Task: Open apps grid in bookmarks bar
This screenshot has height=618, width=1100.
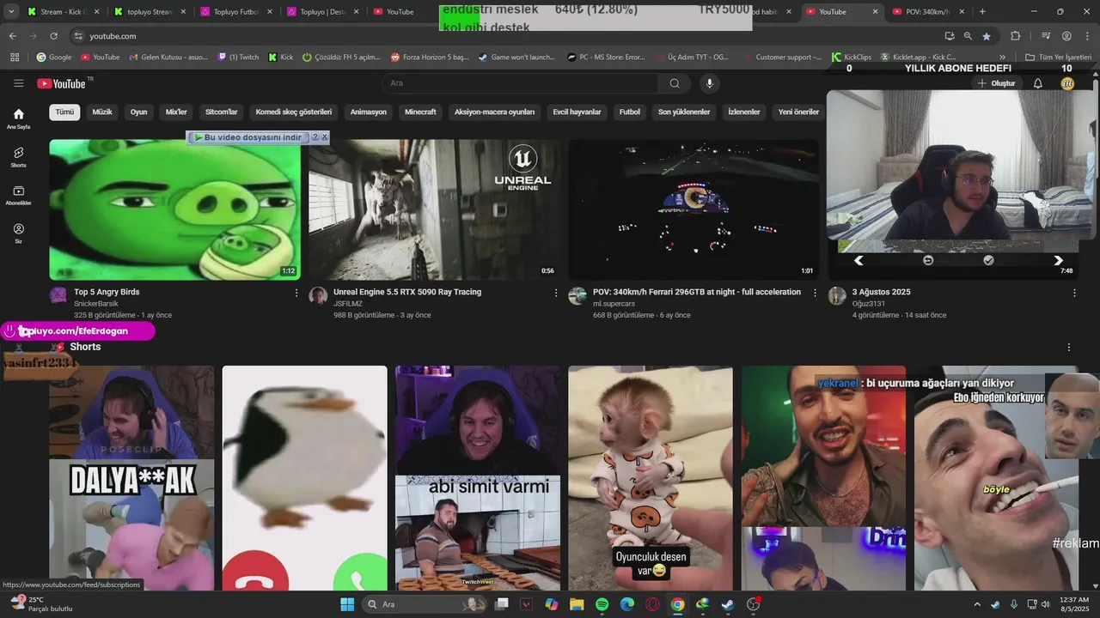Action: click(15, 57)
